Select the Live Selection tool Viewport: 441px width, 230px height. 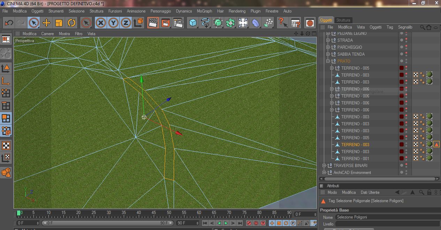[x=34, y=23]
